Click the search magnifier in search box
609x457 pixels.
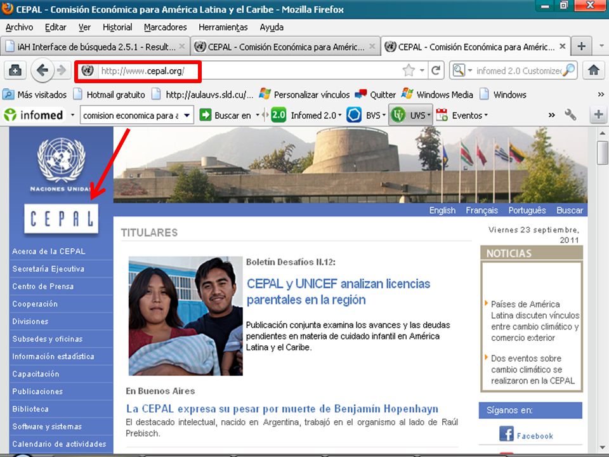(x=568, y=70)
